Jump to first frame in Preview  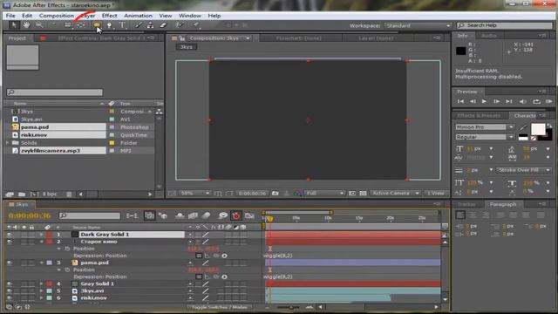coord(460,101)
